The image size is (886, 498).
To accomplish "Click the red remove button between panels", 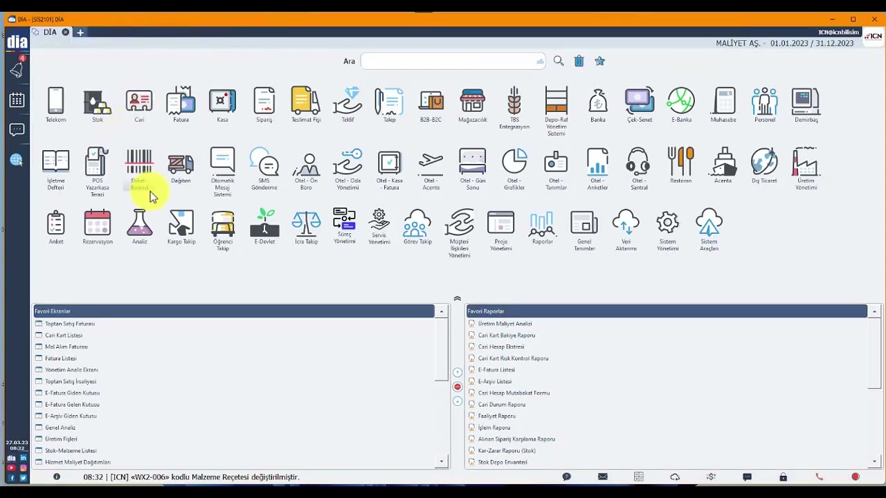I will click(x=457, y=387).
